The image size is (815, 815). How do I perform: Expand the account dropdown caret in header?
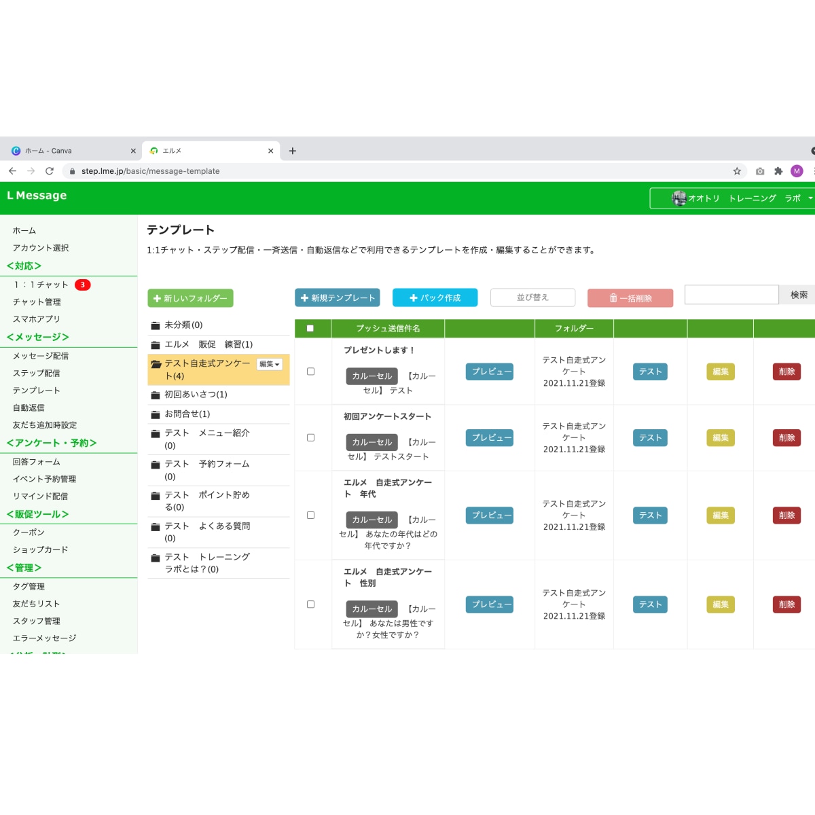coord(810,198)
